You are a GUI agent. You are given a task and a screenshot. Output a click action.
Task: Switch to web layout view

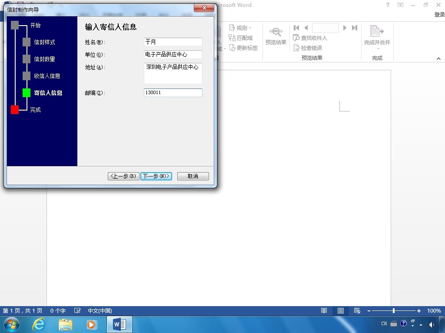357,310
